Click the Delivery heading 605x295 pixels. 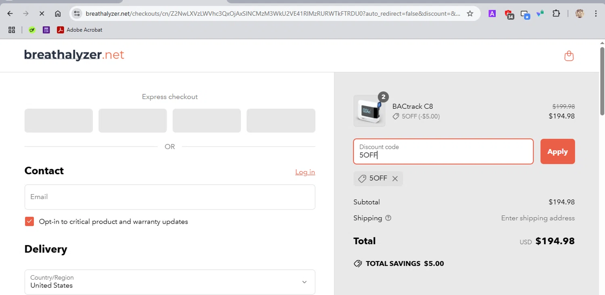click(46, 249)
